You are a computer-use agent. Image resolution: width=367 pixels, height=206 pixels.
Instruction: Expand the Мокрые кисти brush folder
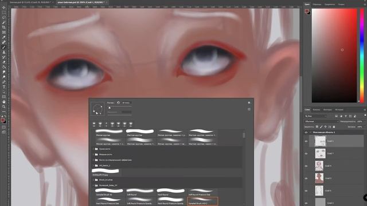pos(93,154)
